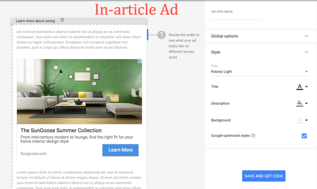Viewport: 317px width, 189px height.
Task: Click the Ad unit name input field
Action: click(236, 16)
